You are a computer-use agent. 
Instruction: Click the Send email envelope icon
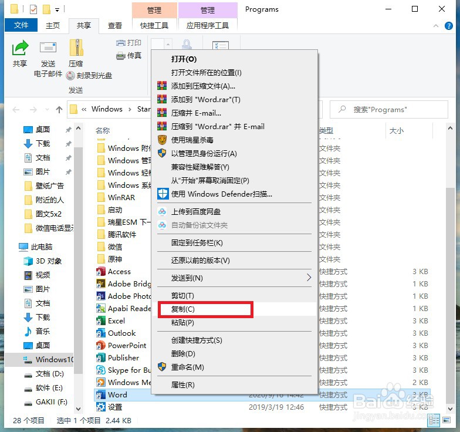coord(48,48)
